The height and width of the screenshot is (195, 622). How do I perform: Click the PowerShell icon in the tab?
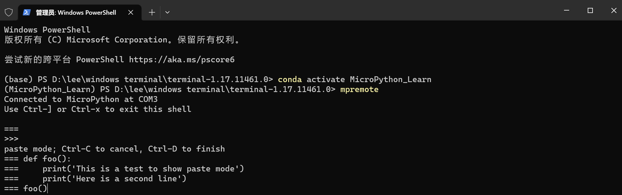[x=26, y=12]
